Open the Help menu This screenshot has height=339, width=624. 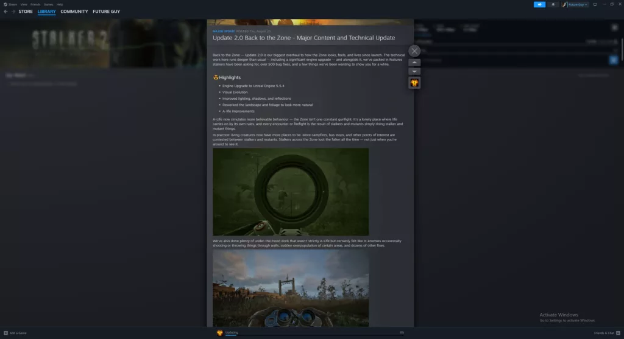tap(60, 4)
